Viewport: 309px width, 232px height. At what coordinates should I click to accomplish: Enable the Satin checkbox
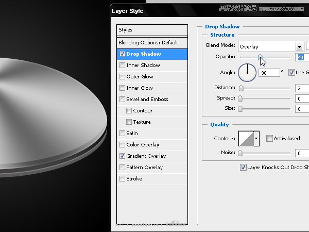tap(122, 134)
